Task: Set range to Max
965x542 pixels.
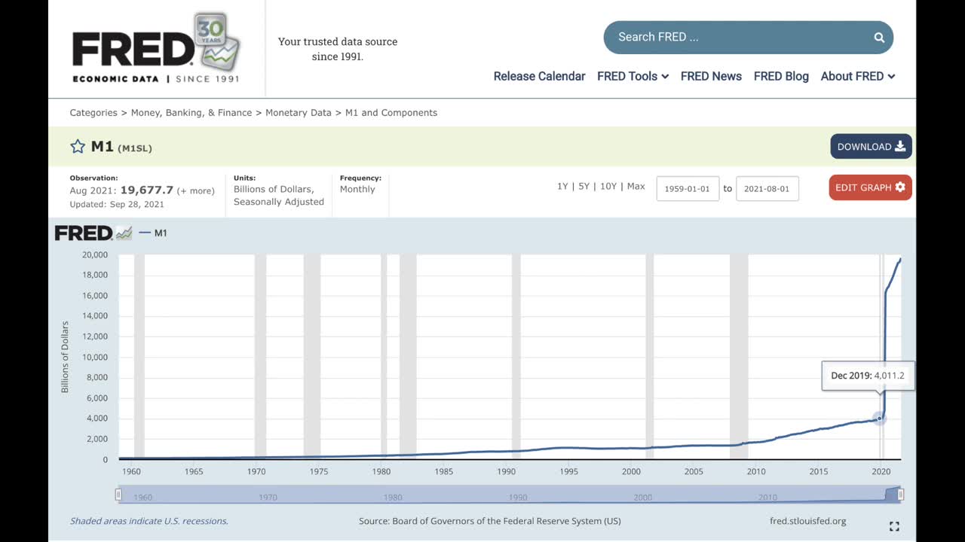Action: [x=636, y=187]
